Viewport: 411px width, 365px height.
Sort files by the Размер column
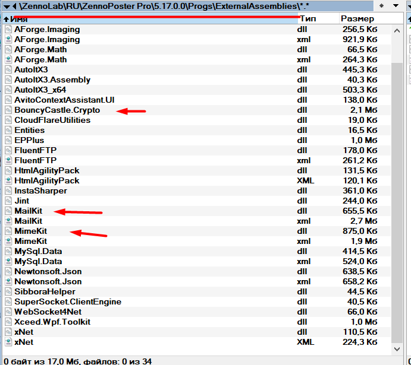click(x=371, y=19)
